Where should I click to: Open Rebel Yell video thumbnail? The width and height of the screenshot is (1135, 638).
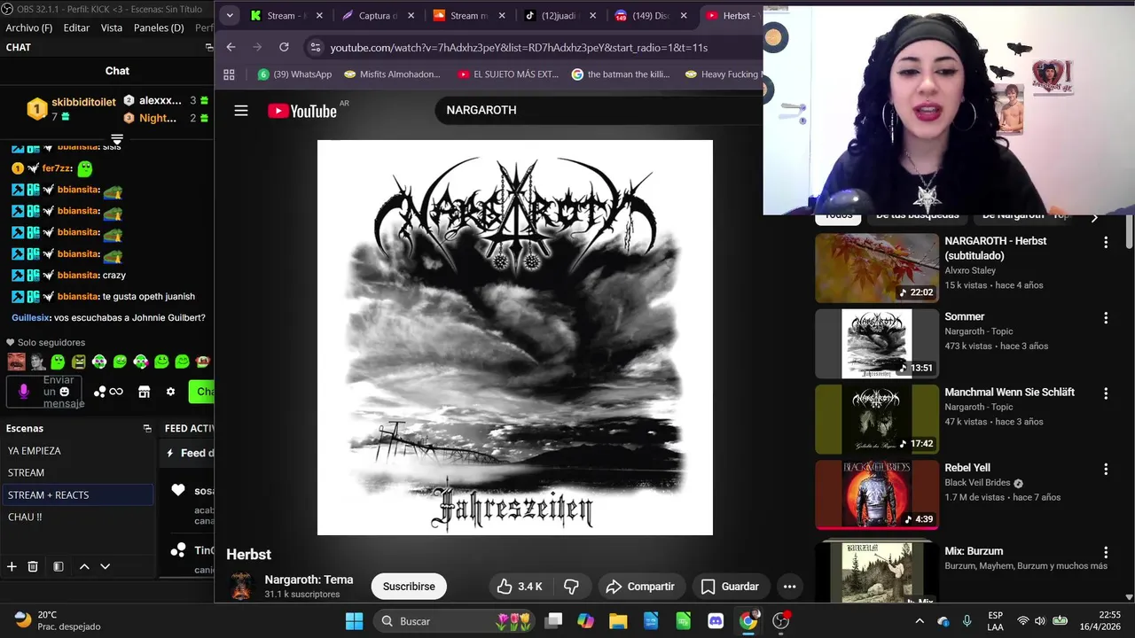(877, 494)
